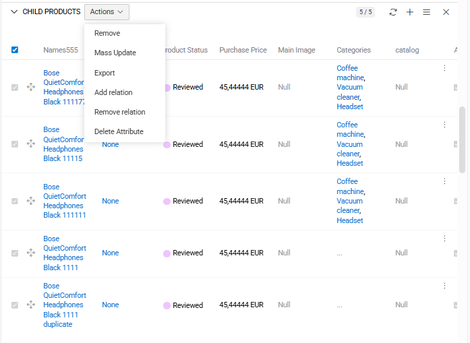This screenshot has height=343, width=470.
Task: Open the Actions dropdown button
Action: (x=107, y=12)
